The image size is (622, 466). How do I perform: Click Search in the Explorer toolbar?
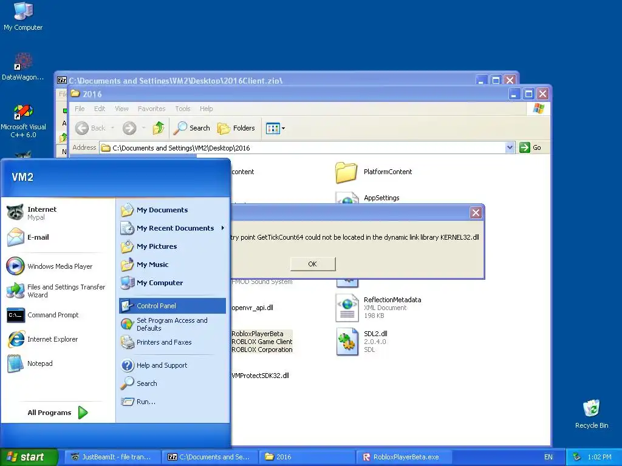point(192,128)
